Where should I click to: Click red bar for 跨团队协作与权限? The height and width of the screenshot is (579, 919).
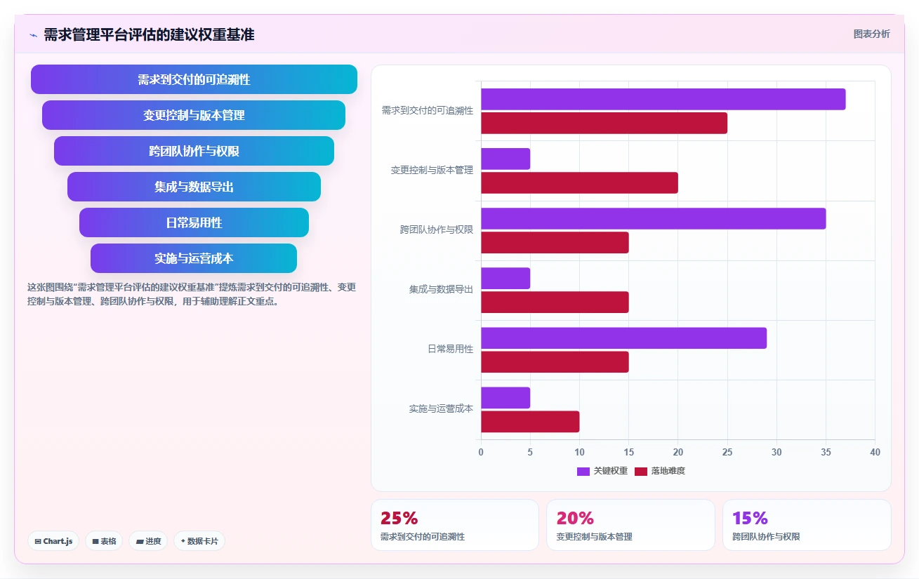coord(555,242)
